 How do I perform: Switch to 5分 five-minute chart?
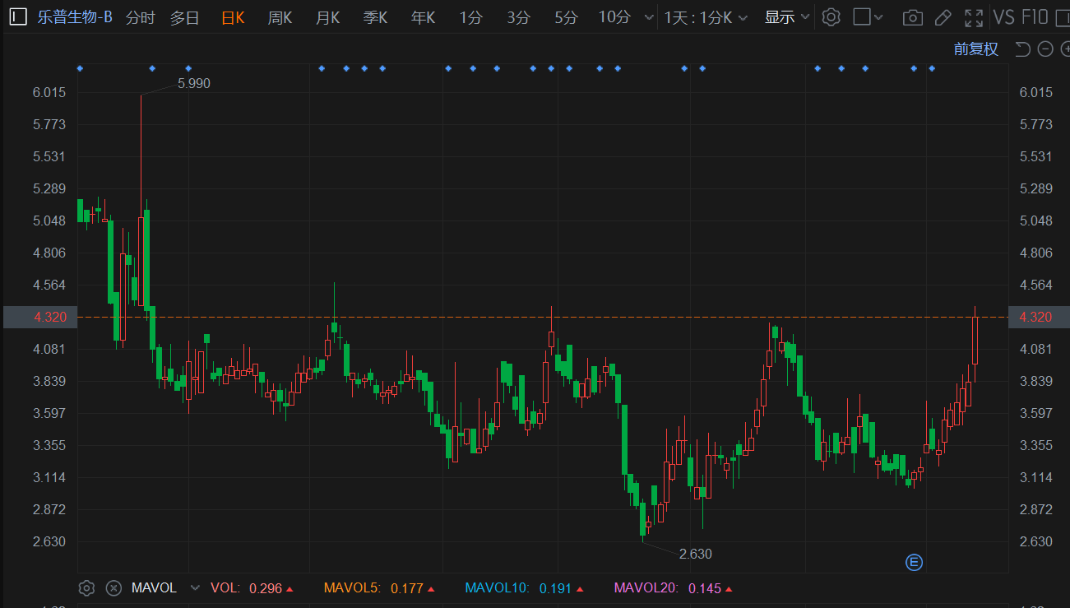point(566,17)
